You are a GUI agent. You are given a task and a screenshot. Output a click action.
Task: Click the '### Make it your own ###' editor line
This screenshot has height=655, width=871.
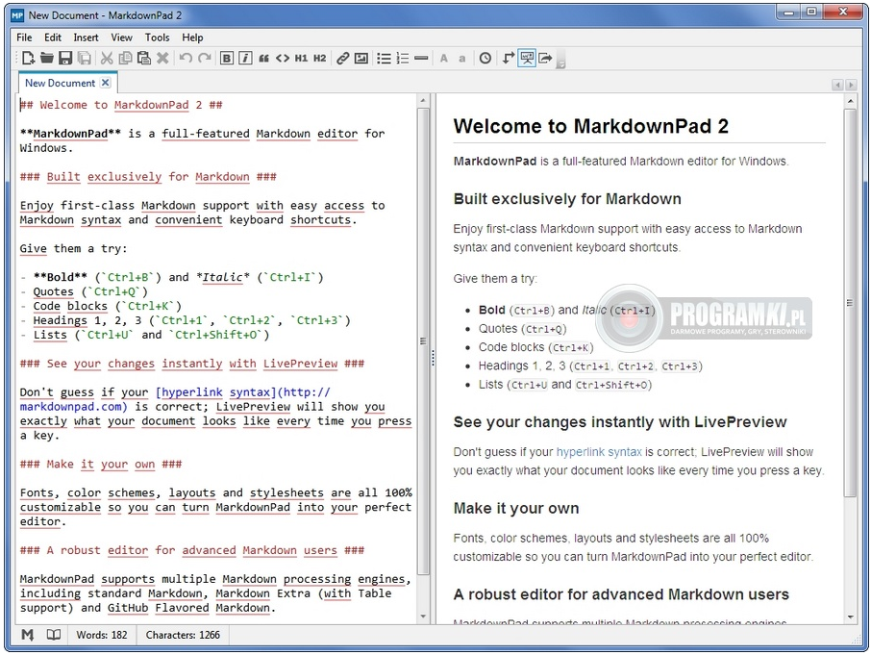click(x=101, y=464)
